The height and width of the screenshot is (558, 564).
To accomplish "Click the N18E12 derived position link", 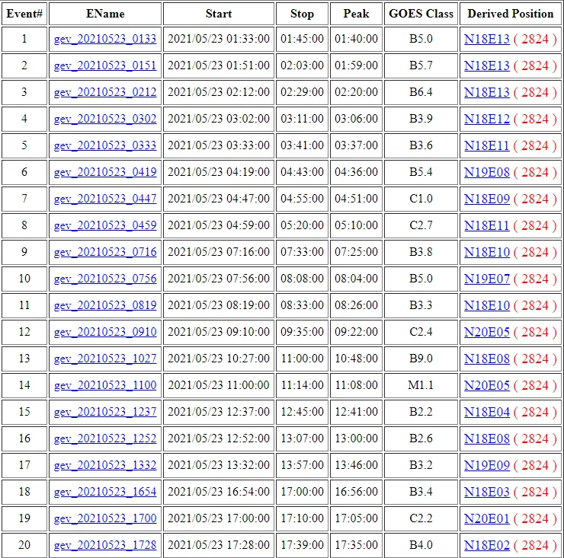I will tap(487, 119).
